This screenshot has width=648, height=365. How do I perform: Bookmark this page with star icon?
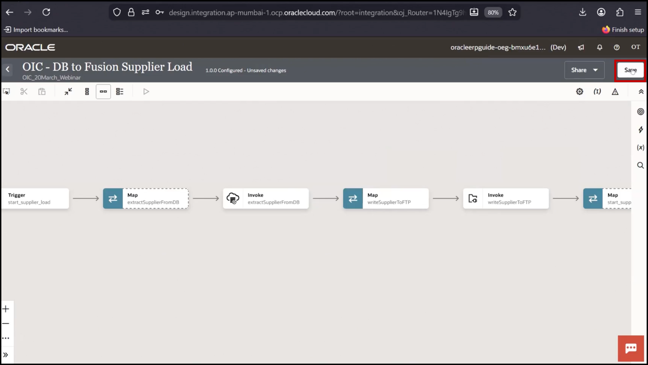(x=512, y=13)
